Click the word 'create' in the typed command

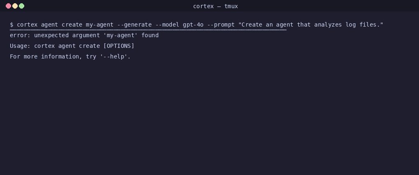[72, 25]
